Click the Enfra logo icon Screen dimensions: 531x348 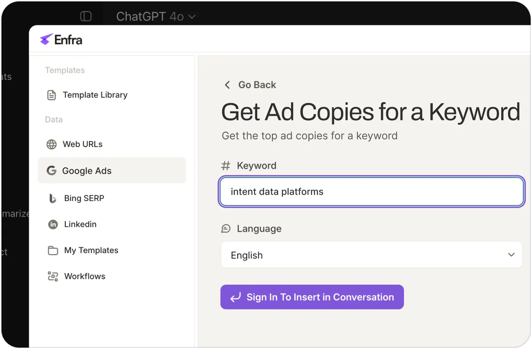point(46,39)
